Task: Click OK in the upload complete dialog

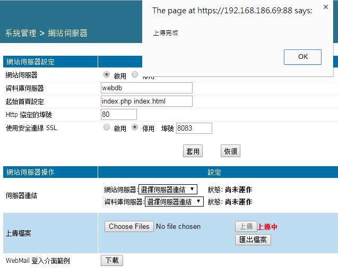Action: [302, 57]
